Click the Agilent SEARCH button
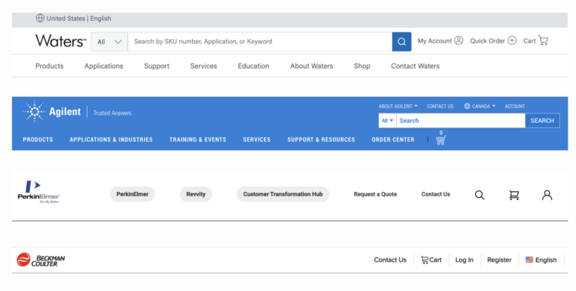Image resolution: width=576 pixels, height=291 pixels. (542, 121)
